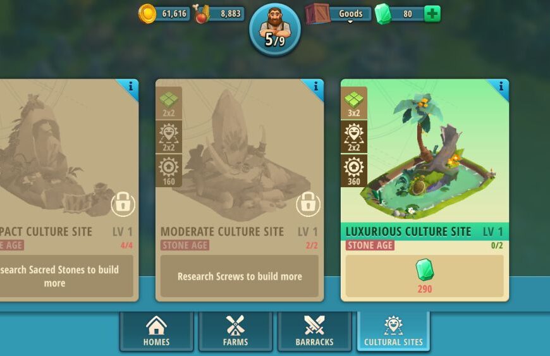Click the gold coin icon
Image resolution: width=550 pixels, height=356 pixels.
[147, 14]
